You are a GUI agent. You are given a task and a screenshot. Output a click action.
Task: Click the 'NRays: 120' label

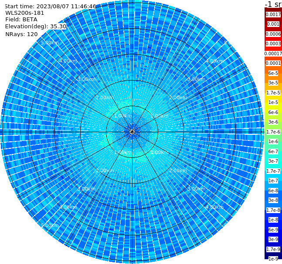[21, 34]
